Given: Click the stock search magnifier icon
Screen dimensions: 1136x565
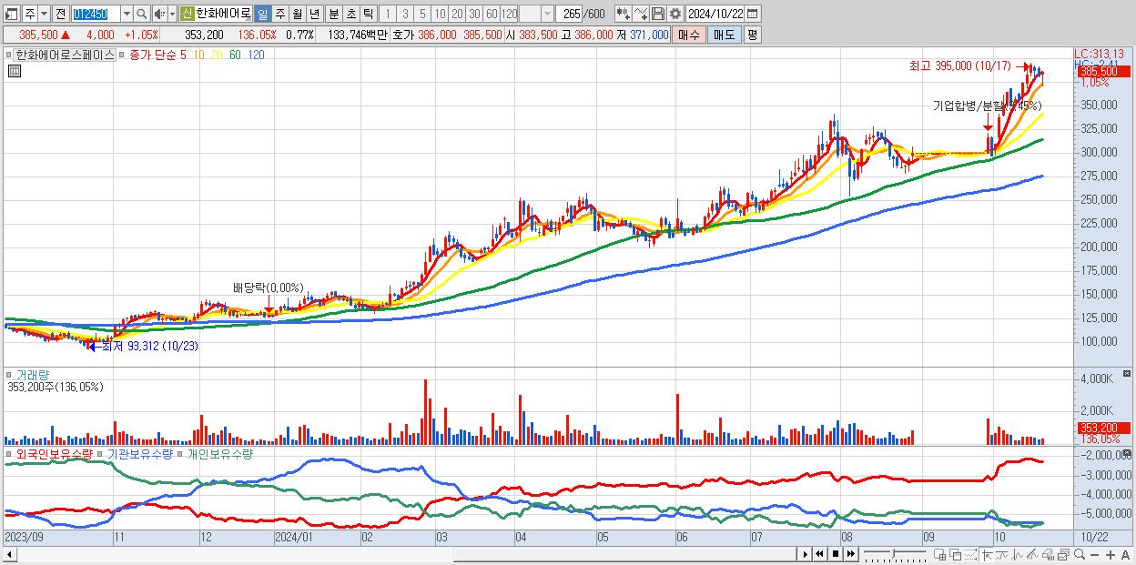Looking at the screenshot, I should pos(142,14).
